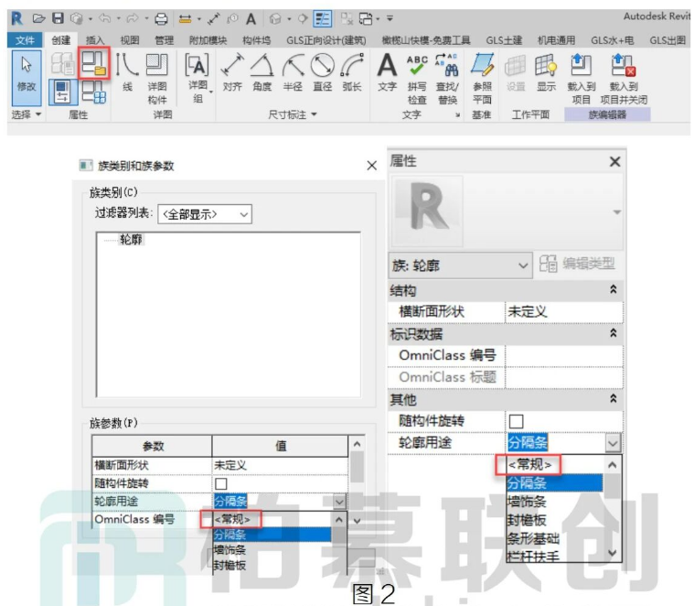Expand 轮廓用途 dropdown in Properties panel
Screen dimensions: 694x606
tap(613, 442)
